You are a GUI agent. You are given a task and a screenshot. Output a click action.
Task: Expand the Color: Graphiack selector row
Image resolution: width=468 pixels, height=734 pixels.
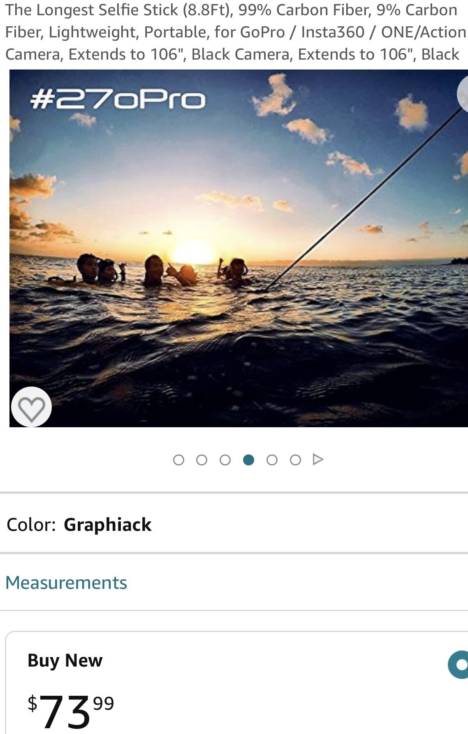[234, 525]
